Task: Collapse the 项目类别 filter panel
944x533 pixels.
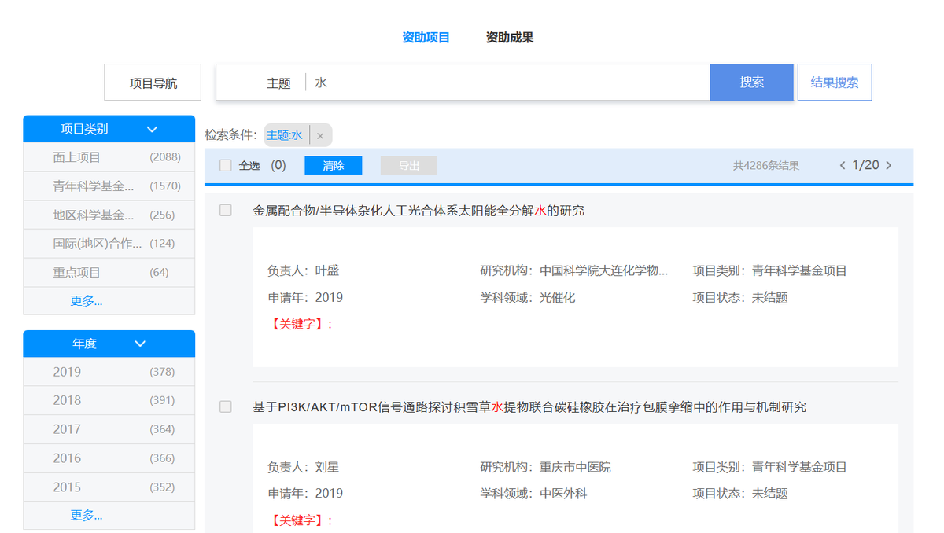Action: pyautogui.click(x=153, y=128)
